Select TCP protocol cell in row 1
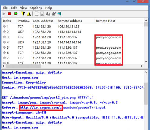Image resolution: width=150 pixels, height=130 pixels. (21, 27)
